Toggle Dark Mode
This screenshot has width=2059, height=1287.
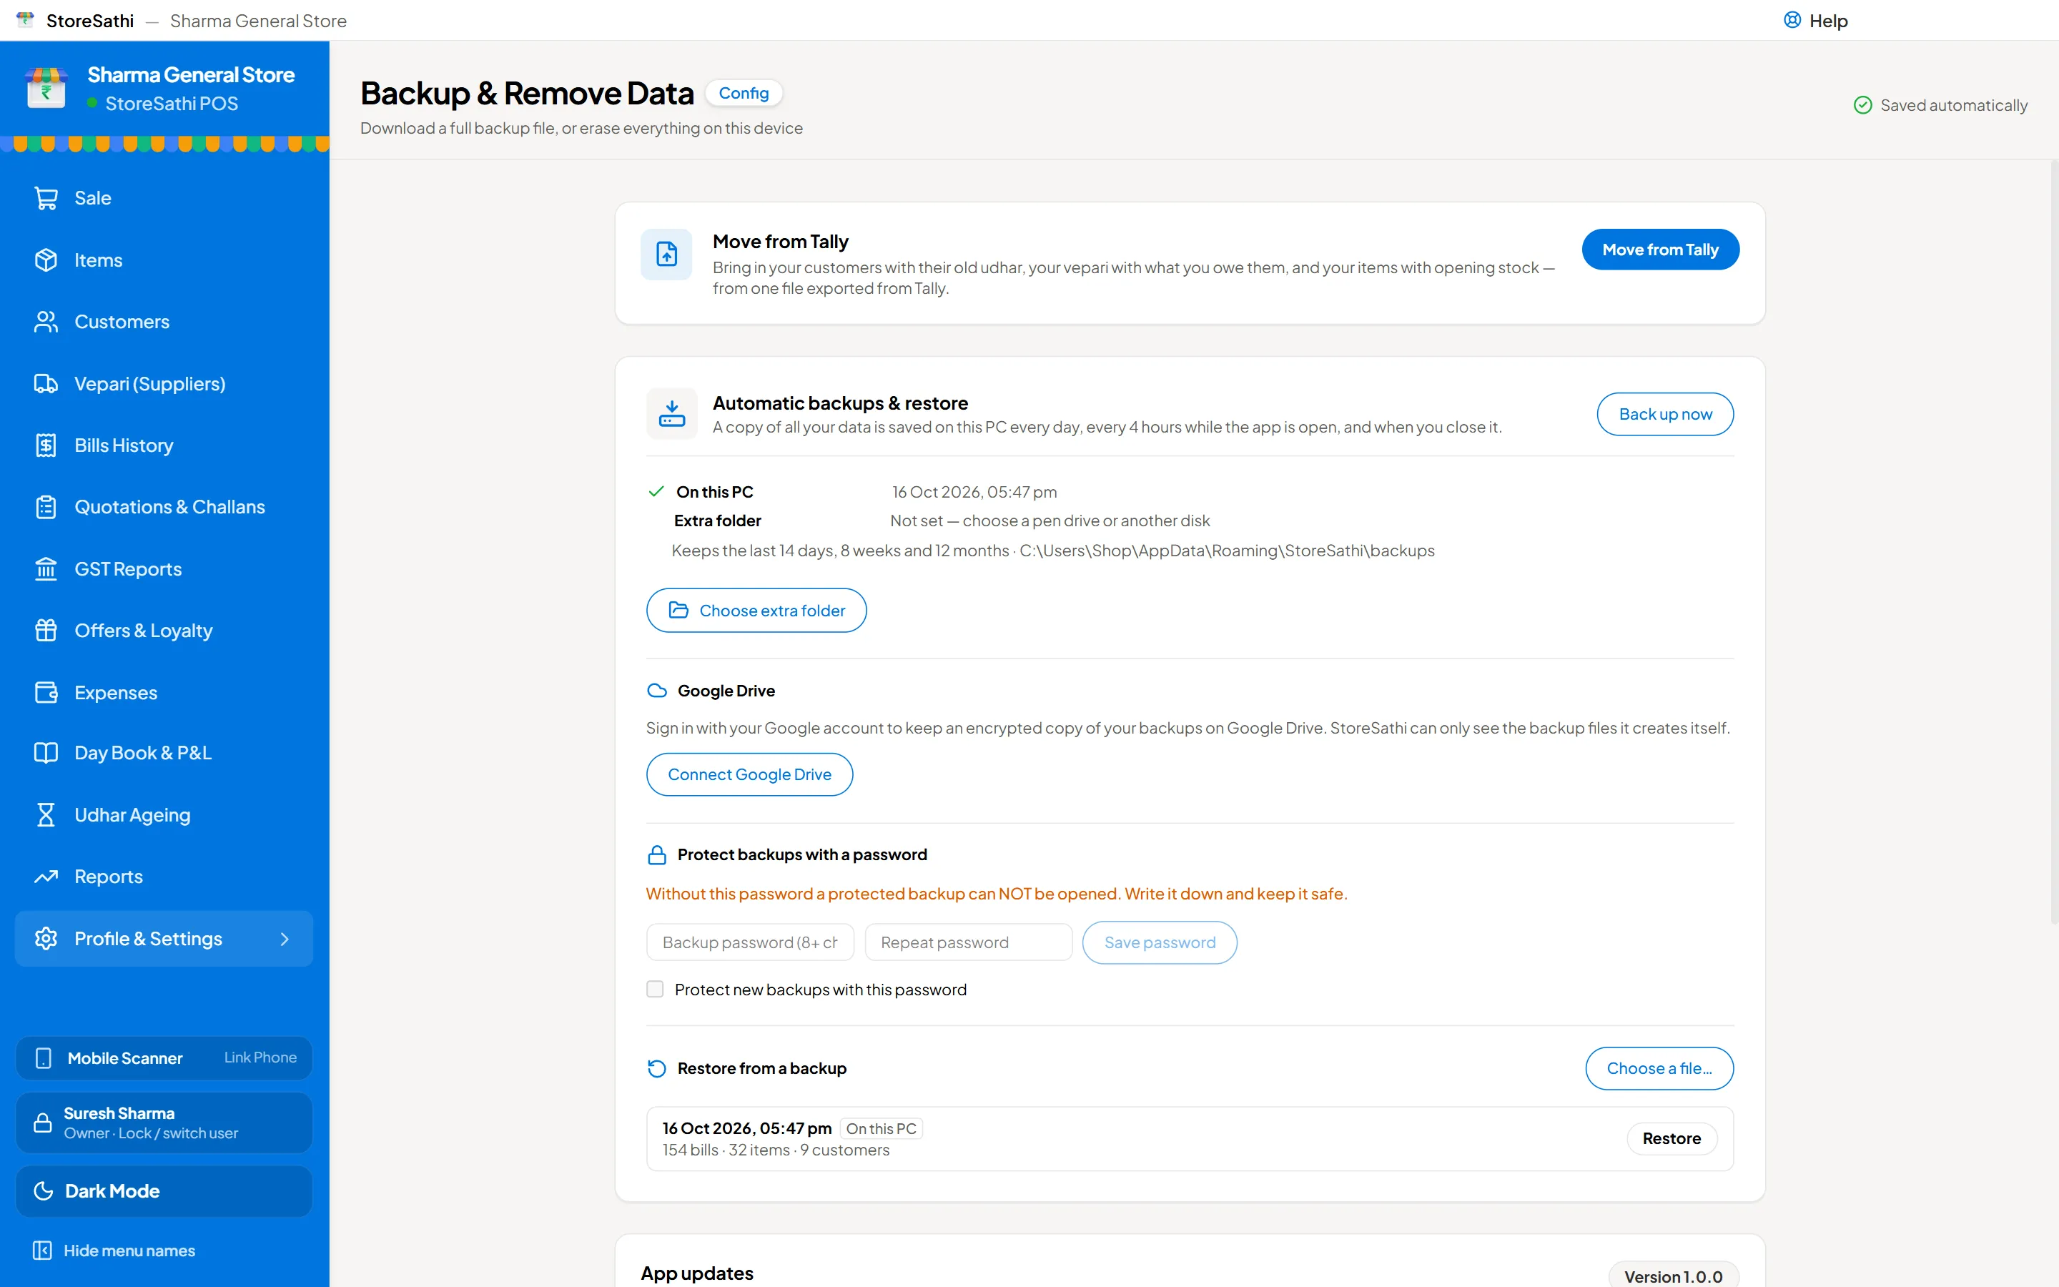point(164,1190)
